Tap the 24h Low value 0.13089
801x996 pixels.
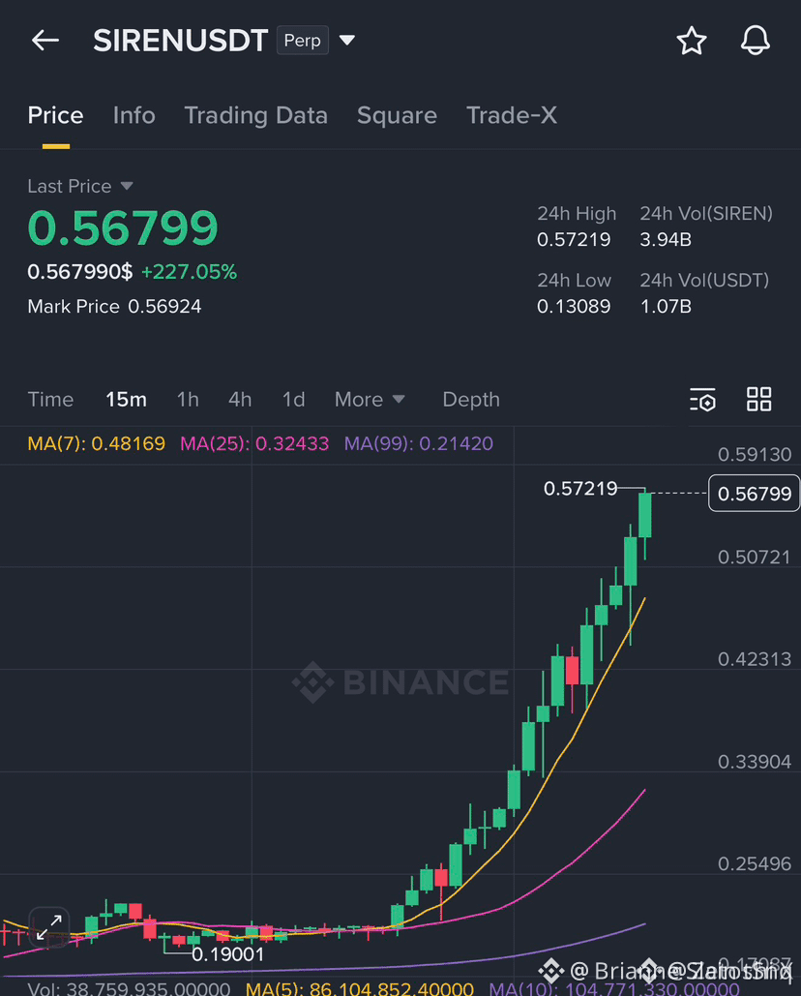point(574,307)
